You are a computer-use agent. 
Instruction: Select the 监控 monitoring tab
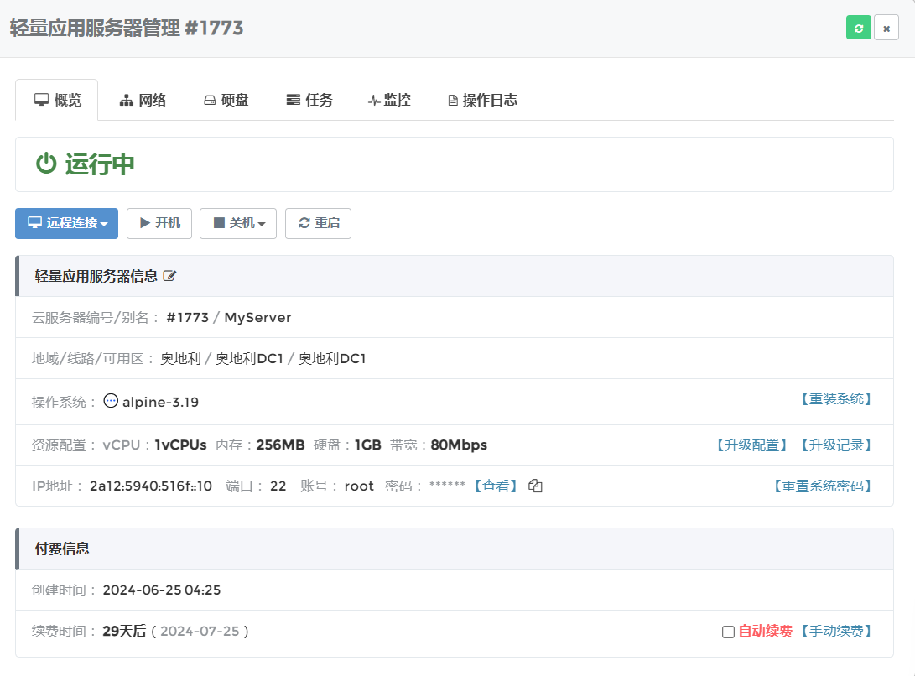(389, 101)
